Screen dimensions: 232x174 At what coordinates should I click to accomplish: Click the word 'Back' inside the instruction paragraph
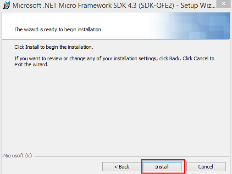(x=174, y=58)
